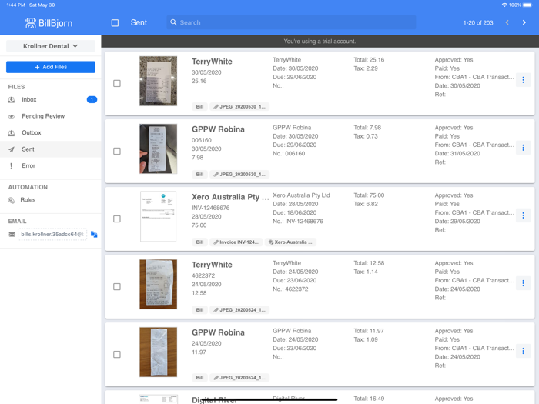Click 'Total: 75.00' on Xero bill
Image resolution: width=539 pixels, height=404 pixels.
(x=369, y=195)
